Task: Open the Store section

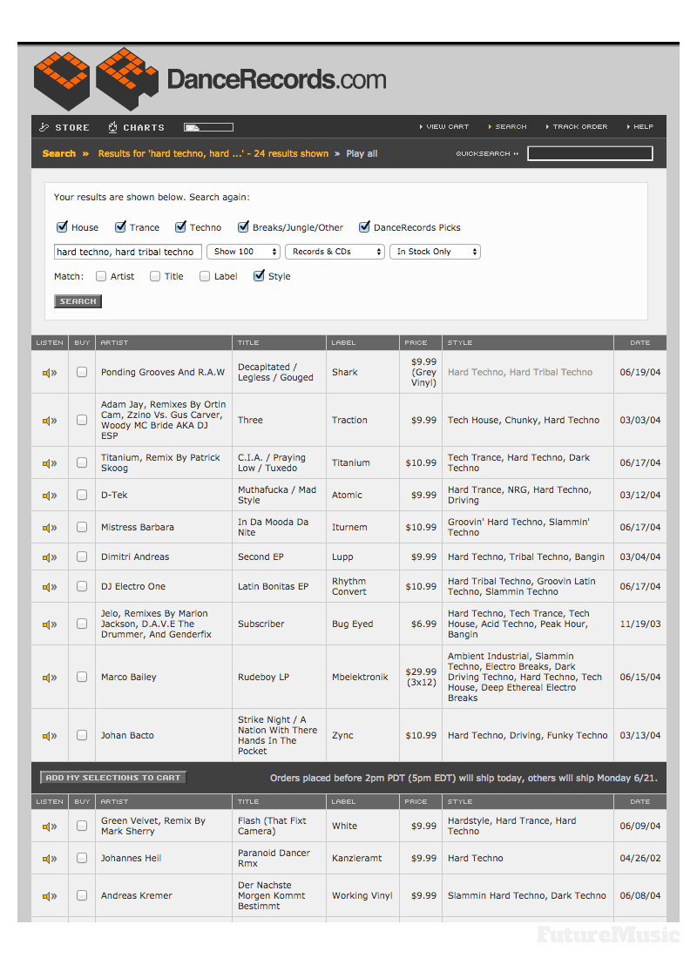Action: (64, 127)
